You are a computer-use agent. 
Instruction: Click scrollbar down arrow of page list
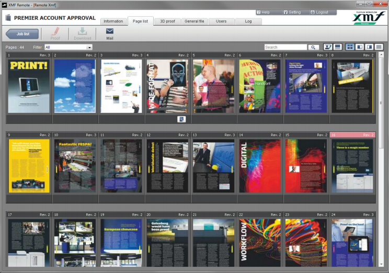click(x=381, y=264)
